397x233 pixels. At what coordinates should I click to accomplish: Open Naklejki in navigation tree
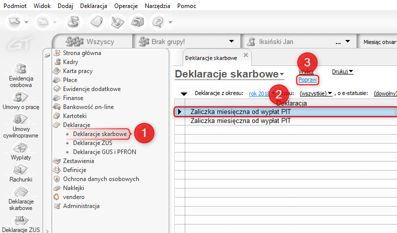[x=74, y=188]
